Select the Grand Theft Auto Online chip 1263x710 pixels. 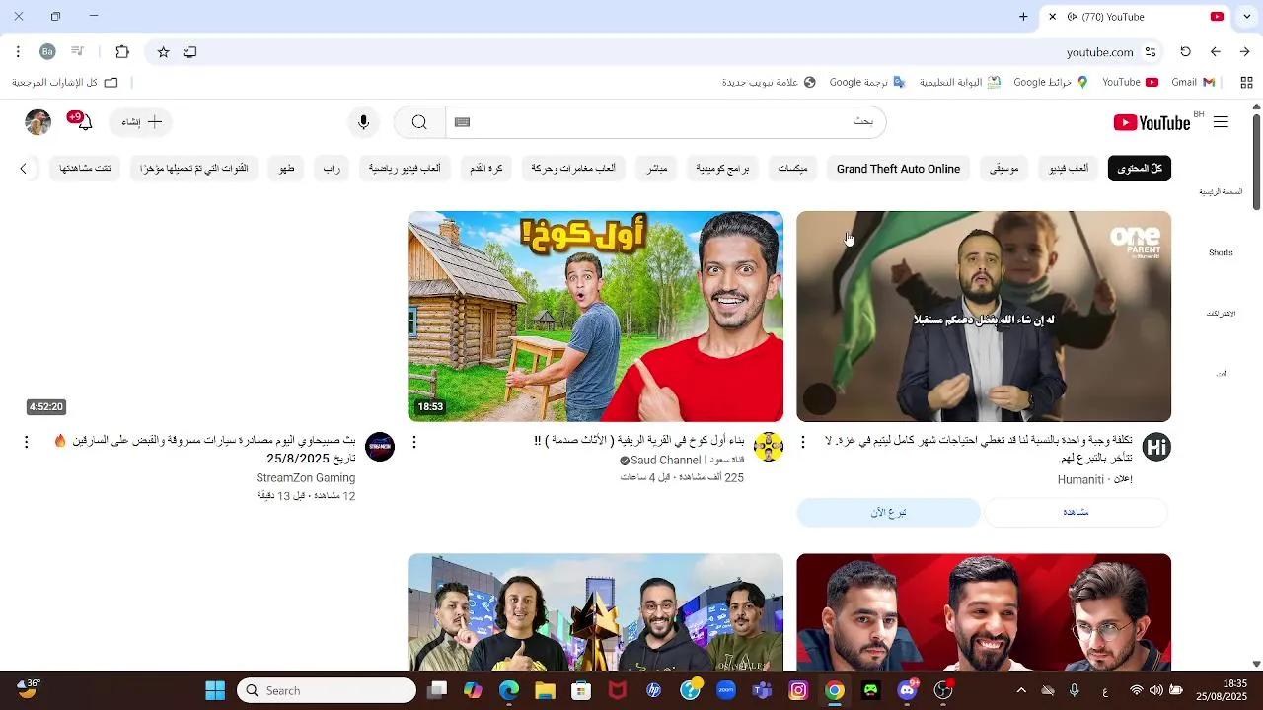point(898,169)
